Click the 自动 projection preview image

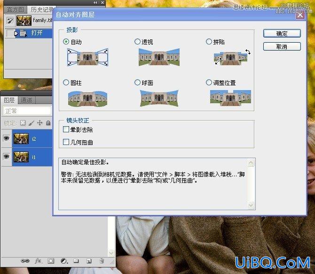87,57
